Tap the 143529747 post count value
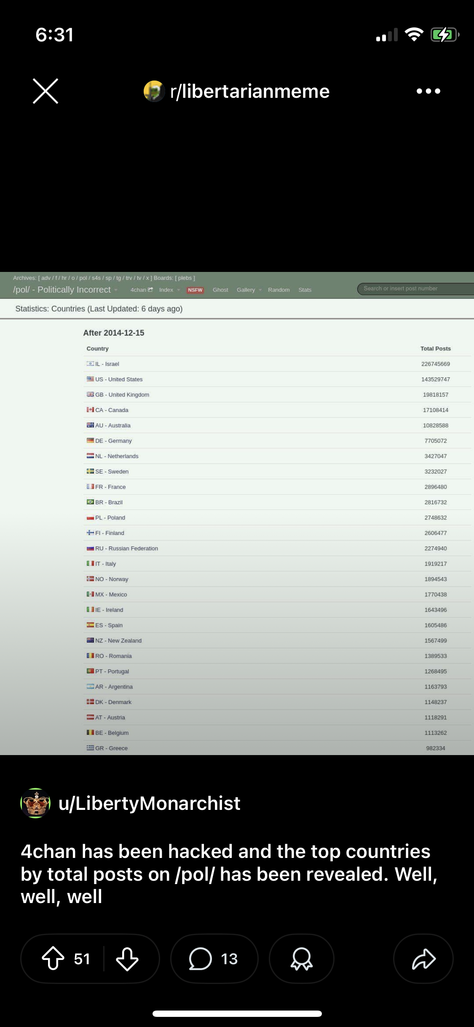 (x=436, y=379)
